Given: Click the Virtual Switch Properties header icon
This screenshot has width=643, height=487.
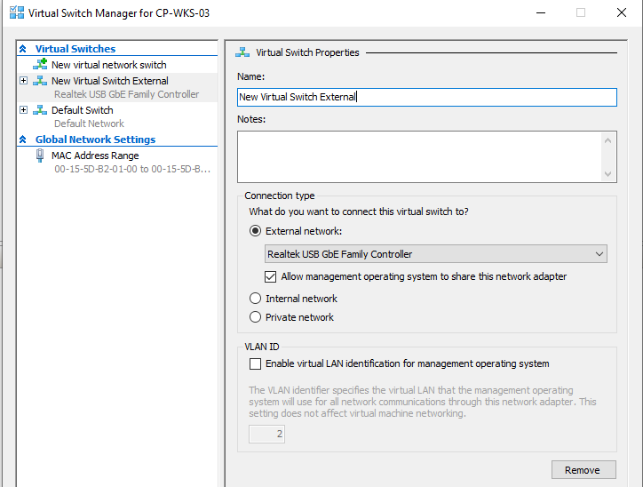Looking at the screenshot, I should pyautogui.click(x=242, y=52).
